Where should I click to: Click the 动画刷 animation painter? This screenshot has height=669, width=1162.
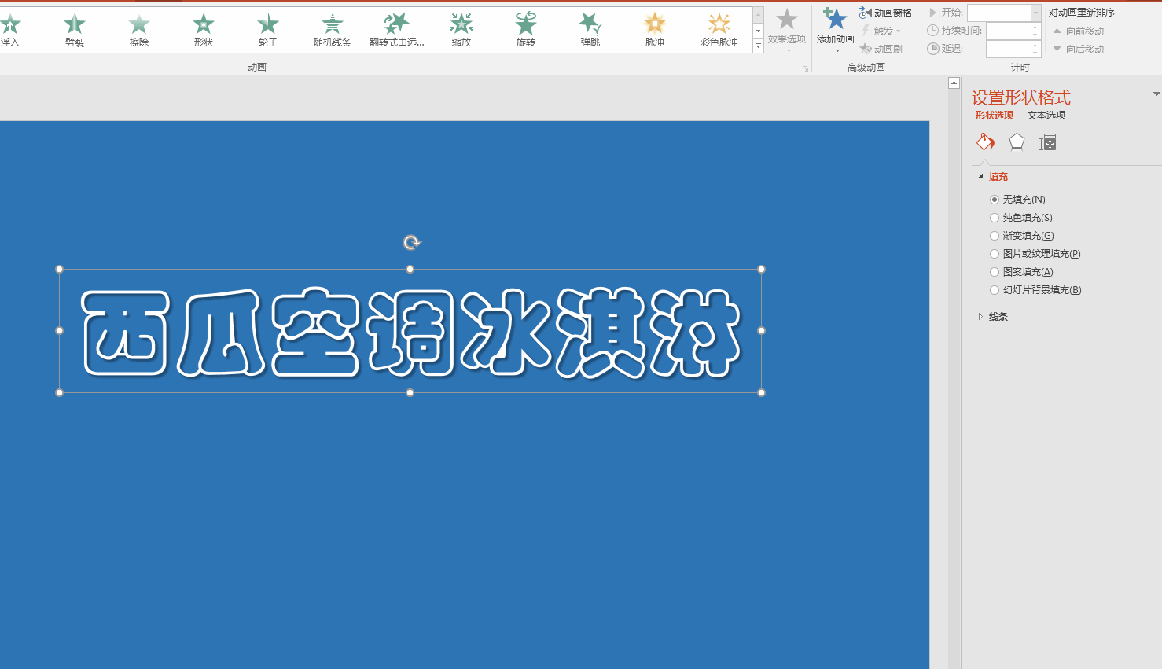881,49
